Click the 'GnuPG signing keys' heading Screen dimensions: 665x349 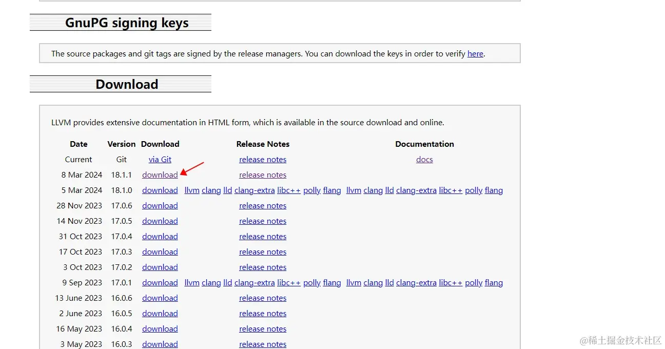(x=127, y=23)
